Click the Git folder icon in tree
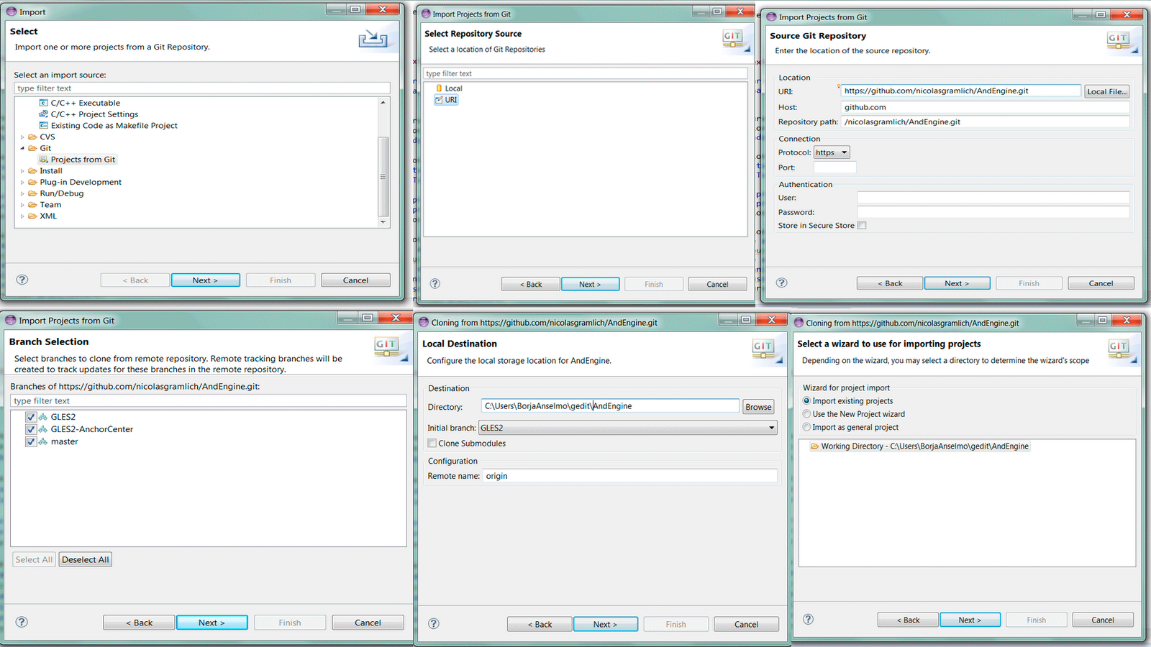 [x=32, y=148]
